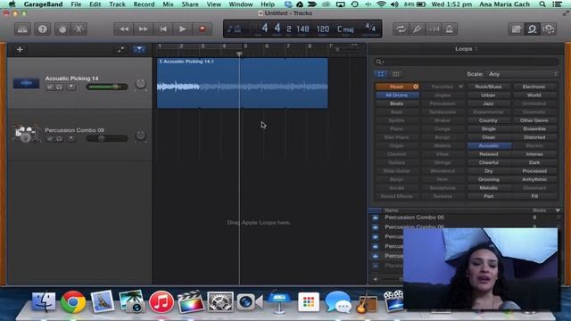Open the Track menu
Viewport: 571px width, 321px height.
117,4
